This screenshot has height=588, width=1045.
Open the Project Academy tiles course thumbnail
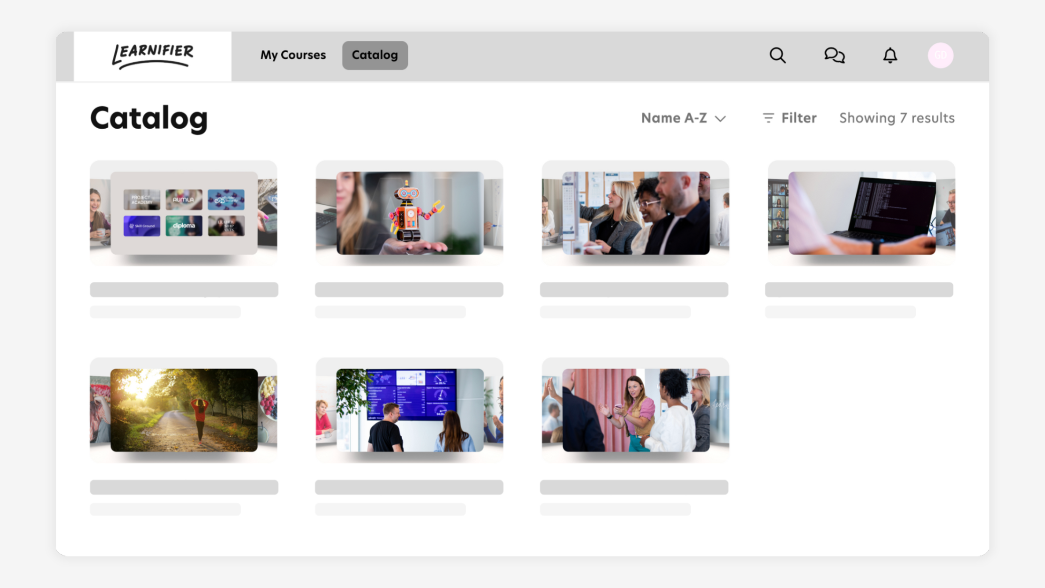pos(184,213)
